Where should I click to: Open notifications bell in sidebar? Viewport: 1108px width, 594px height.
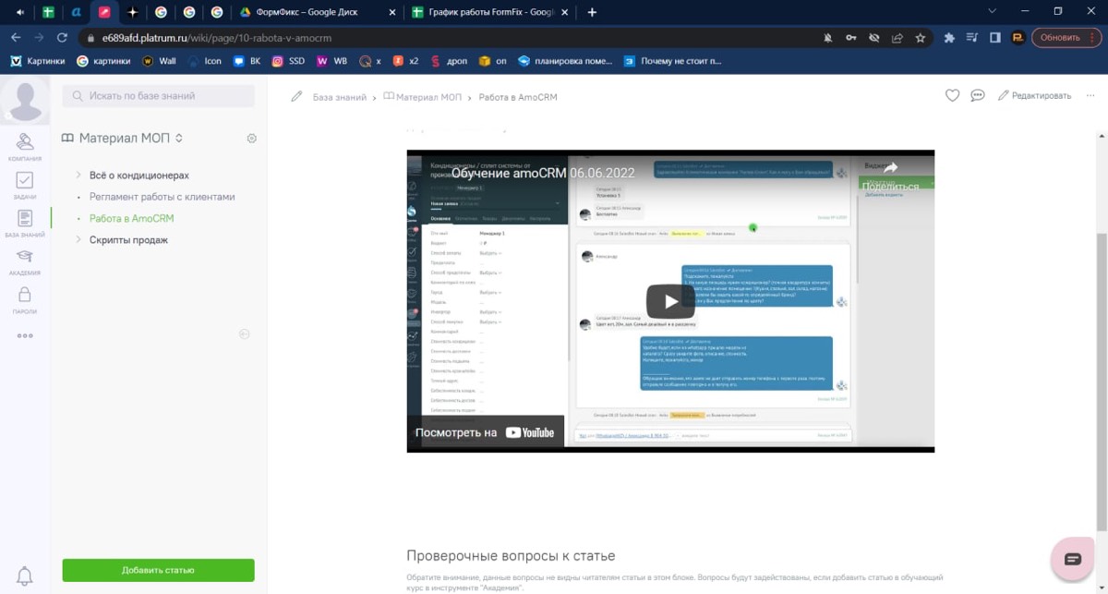[25, 576]
